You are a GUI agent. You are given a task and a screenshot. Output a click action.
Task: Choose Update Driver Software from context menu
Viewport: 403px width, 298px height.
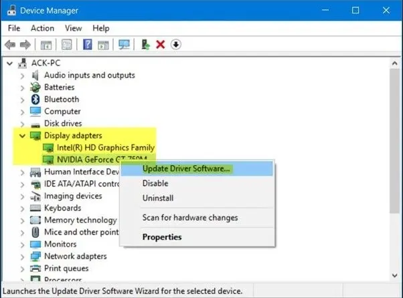coord(197,169)
